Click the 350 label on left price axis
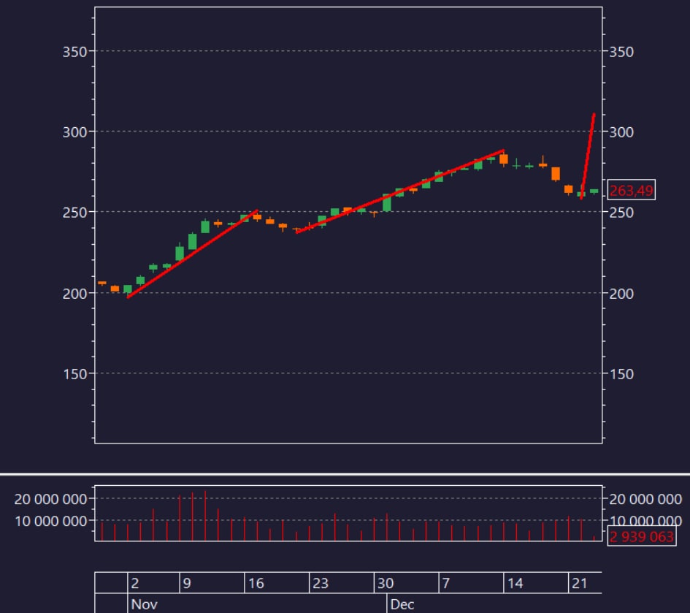Image resolution: width=690 pixels, height=613 pixels. 74,52
